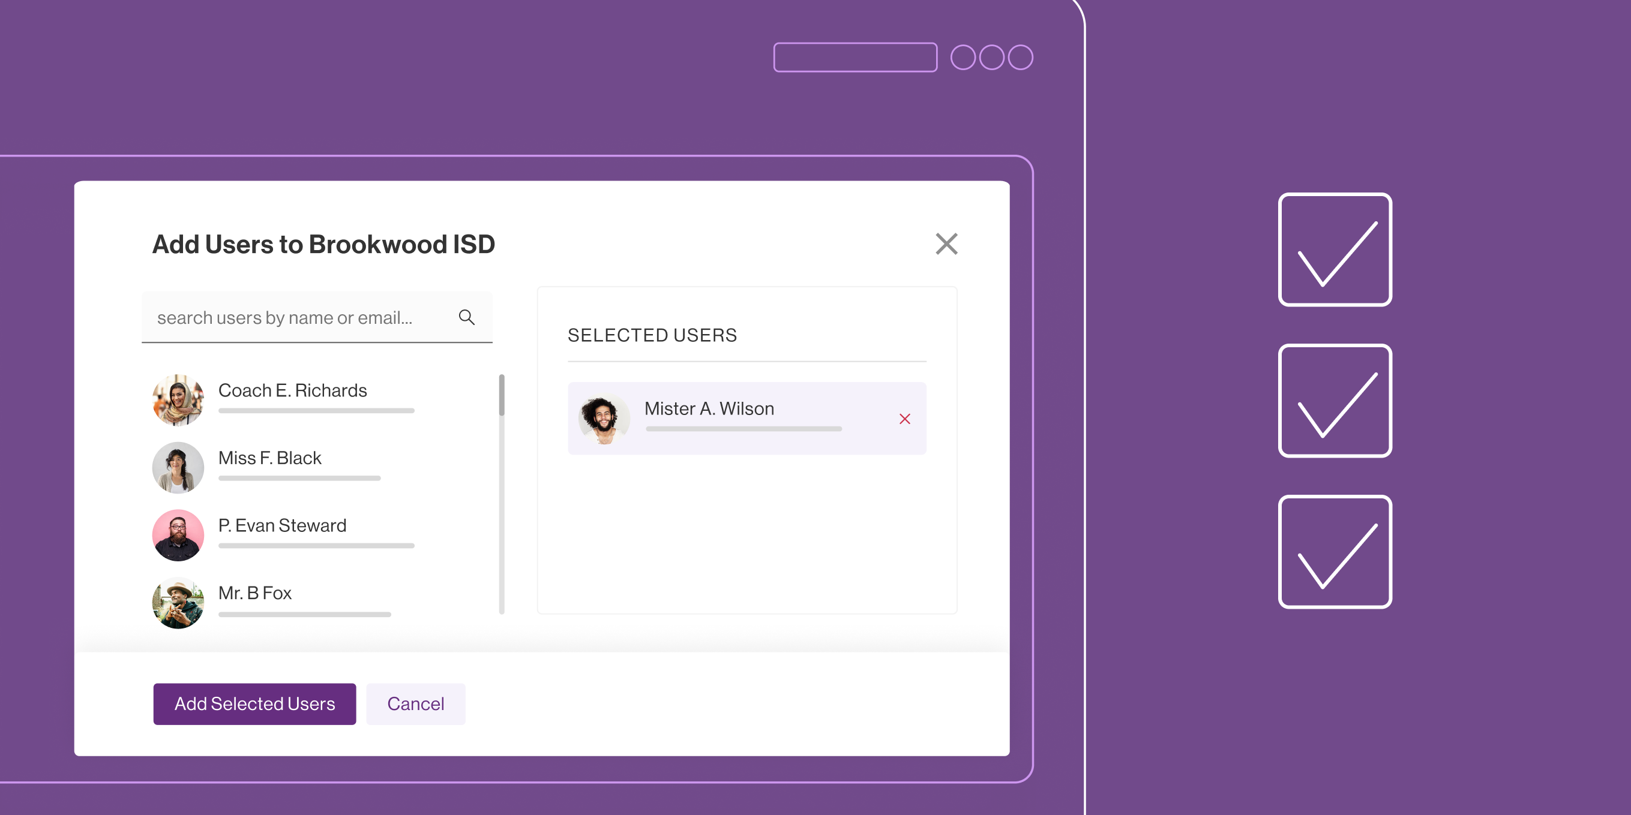
Task: Select Mr. B Fox avatar
Action: click(178, 603)
